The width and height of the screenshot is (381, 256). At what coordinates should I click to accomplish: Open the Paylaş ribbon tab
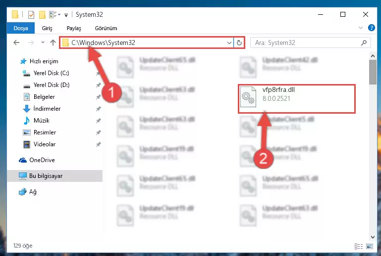coord(74,28)
